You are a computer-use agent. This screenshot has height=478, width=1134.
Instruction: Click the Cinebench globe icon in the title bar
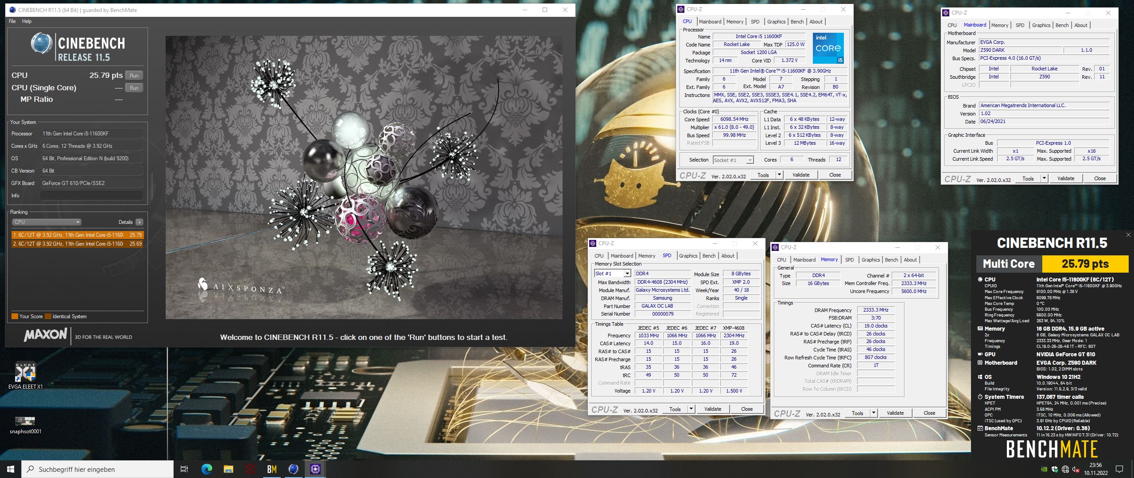(12, 10)
